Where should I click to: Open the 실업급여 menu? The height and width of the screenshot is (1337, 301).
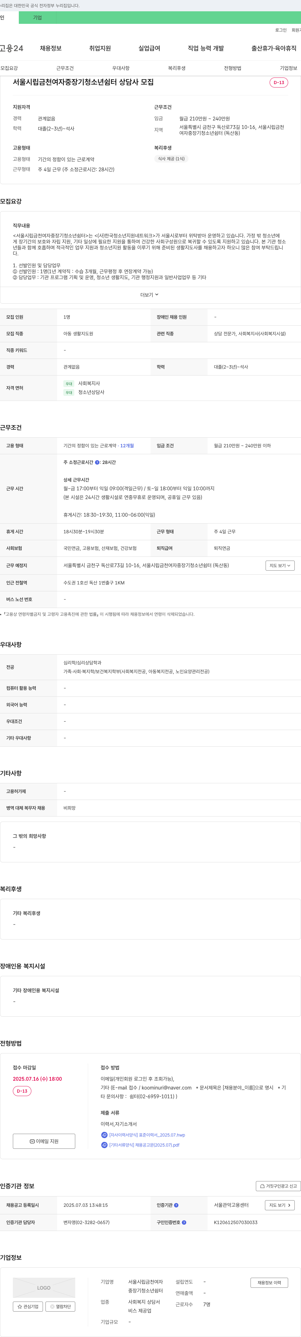tap(150, 48)
